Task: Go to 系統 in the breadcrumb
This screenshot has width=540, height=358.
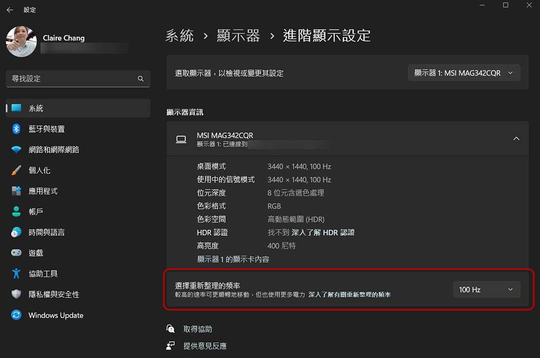Action: tap(179, 36)
